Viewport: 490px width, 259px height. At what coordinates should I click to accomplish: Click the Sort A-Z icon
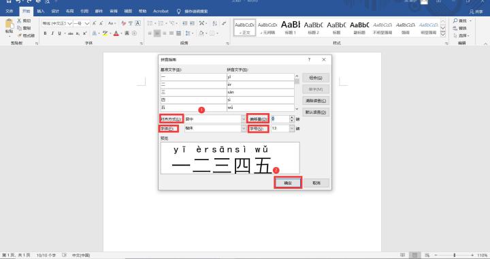[x=214, y=23]
